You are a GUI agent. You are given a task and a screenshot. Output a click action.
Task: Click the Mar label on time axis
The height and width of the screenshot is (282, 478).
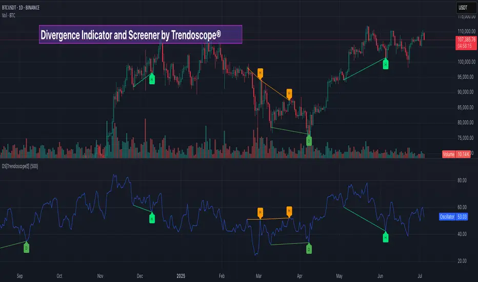click(x=258, y=276)
